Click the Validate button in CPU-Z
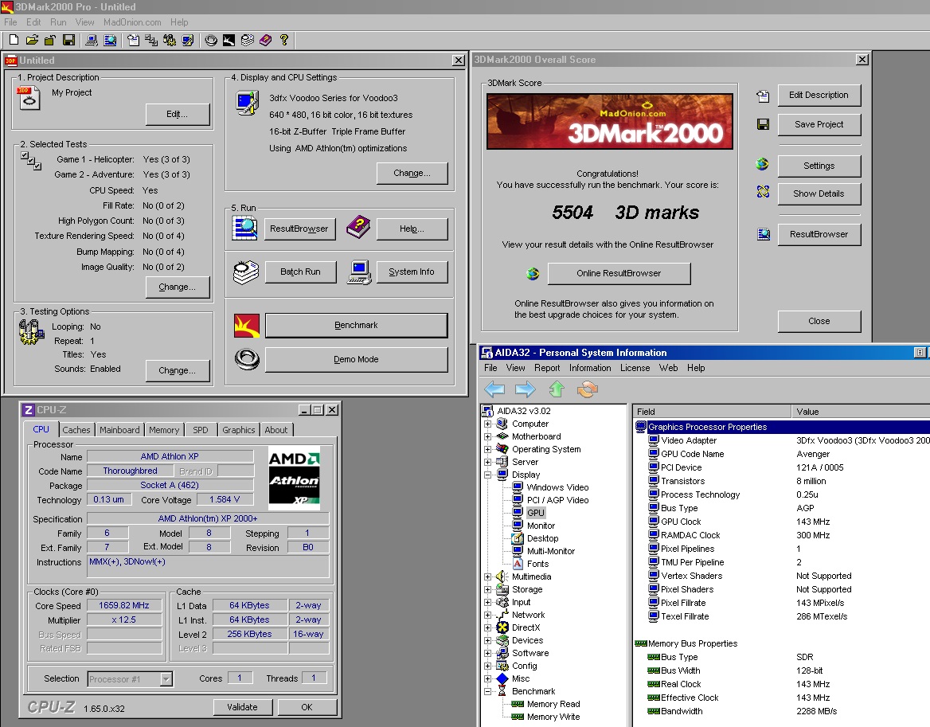This screenshot has height=727, width=930. [243, 707]
